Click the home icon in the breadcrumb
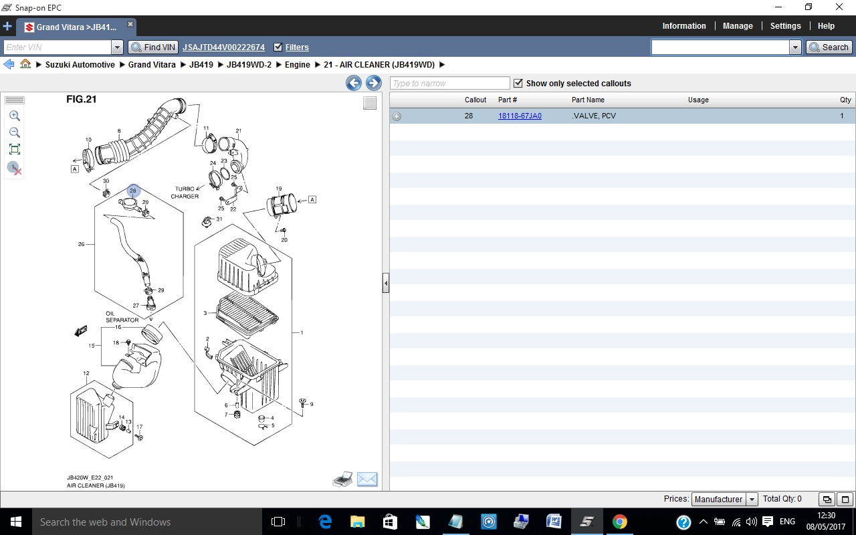This screenshot has height=535, width=856. tap(25, 64)
